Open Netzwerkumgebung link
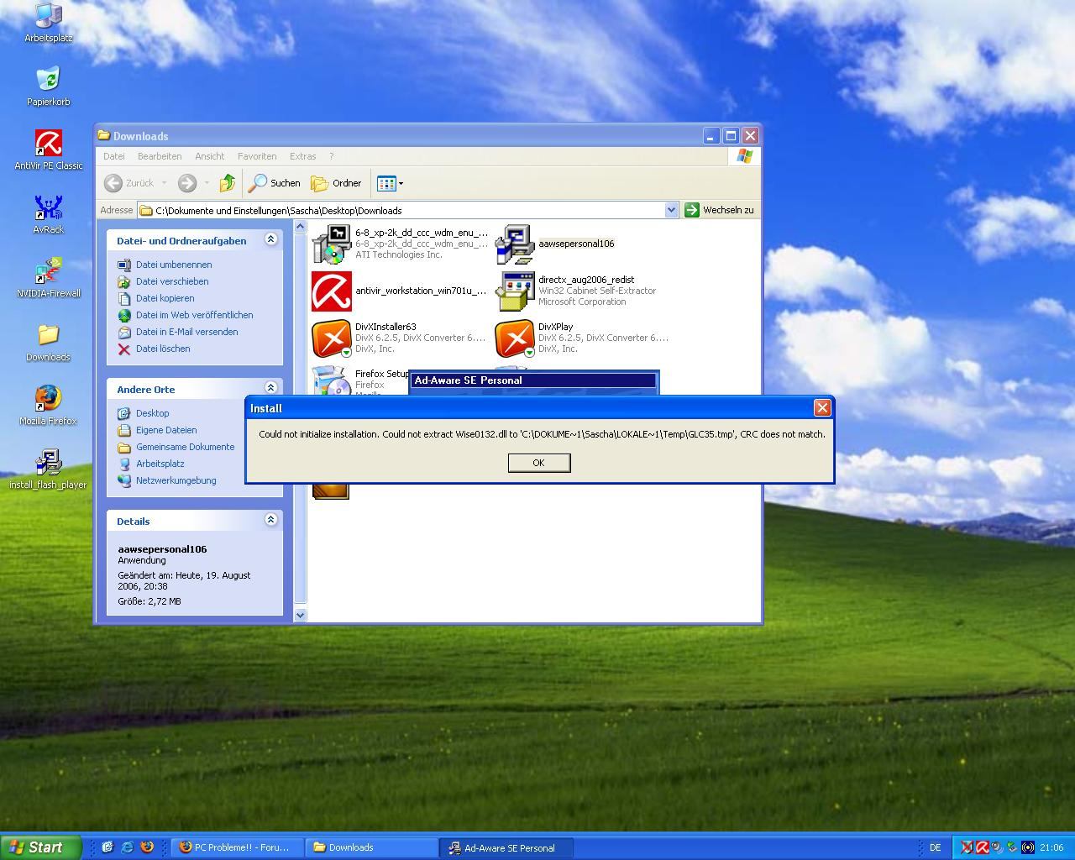This screenshot has height=860, width=1075. (x=176, y=480)
